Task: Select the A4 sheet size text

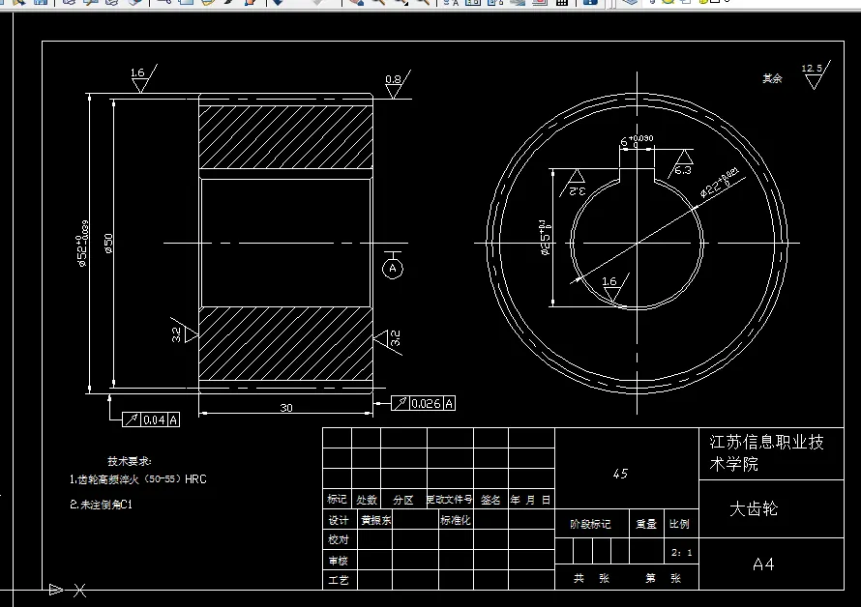Action: tap(763, 564)
